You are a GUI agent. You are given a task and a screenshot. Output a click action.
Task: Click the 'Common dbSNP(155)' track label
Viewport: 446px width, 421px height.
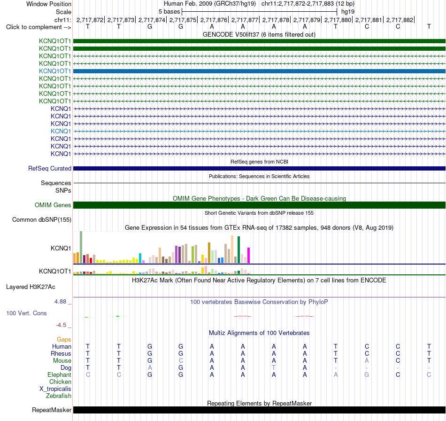point(41,220)
